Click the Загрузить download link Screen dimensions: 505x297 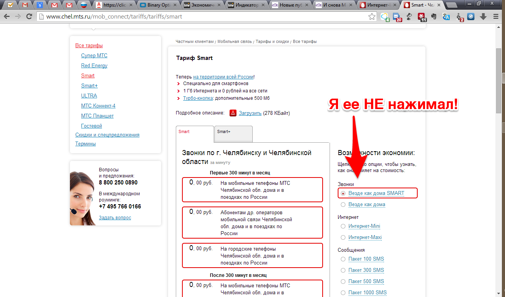250,113
